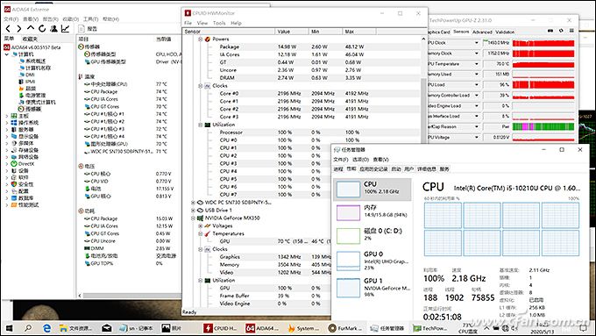Collapse the 计算机 tree node in AIDA64
The height and width of the screenshot is (336, 596).
click(x=6, y=54)
